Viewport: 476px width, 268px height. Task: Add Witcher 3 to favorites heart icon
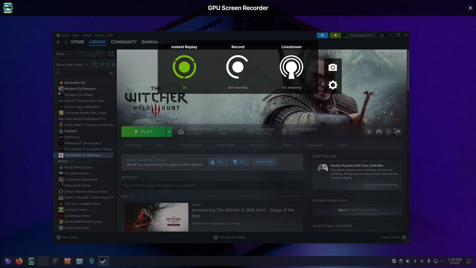point(398,131)
